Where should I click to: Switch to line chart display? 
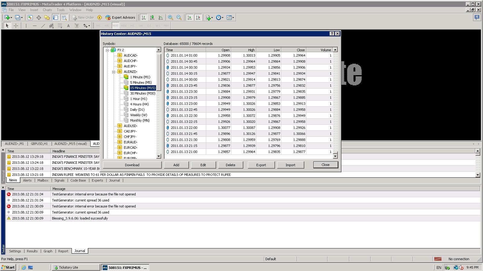(x=161, y=17)
